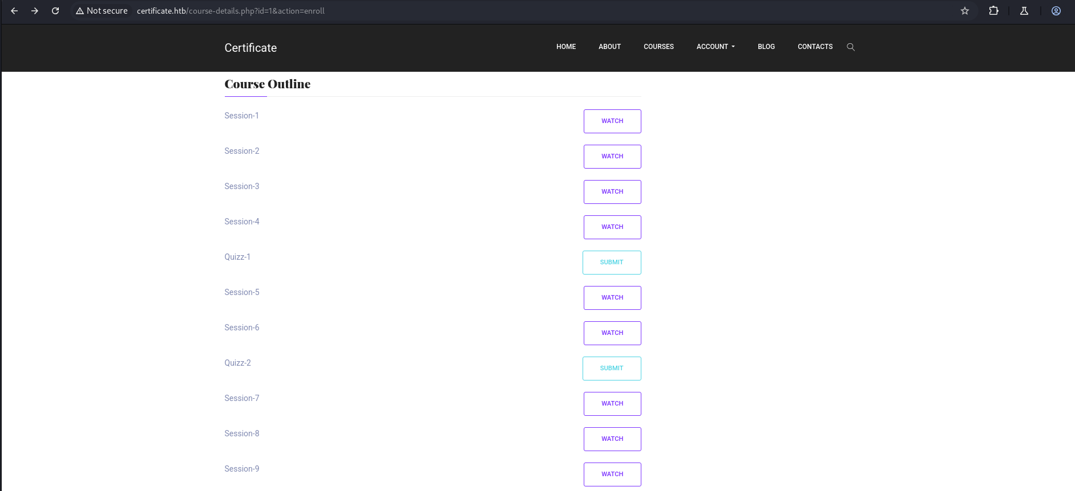Click the site search magnifier icon
Screen dimensions: 1075x491
(x=851, y=47)
